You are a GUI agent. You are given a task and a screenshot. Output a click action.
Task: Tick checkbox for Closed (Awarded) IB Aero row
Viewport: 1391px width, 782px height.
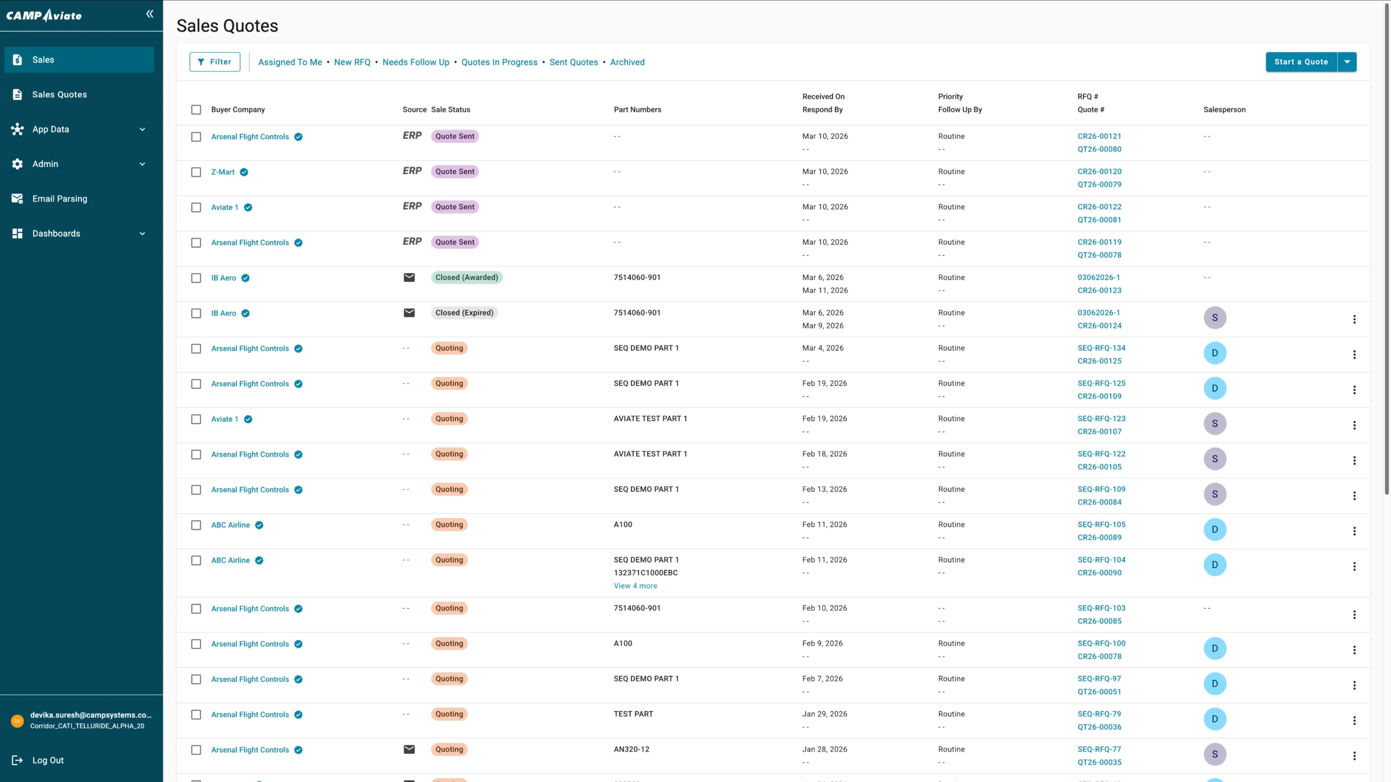click(196, 278)
